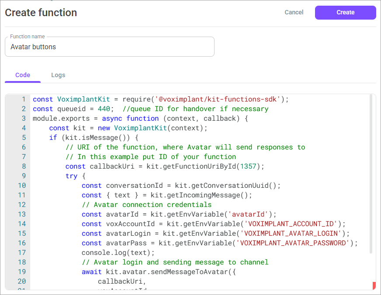Click '// In this example put ID' comment
The width and height of the screenshot is (381, 295).
tap(151, 157)
